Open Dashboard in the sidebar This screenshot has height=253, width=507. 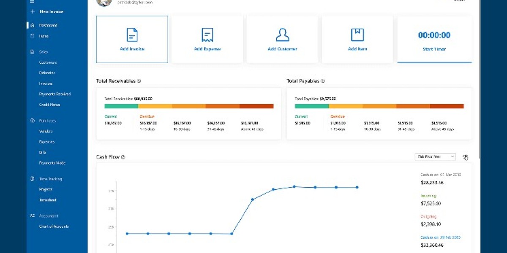tap(48, 25)
